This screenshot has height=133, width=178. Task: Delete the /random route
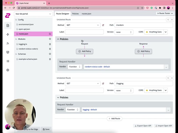point(172,20)
